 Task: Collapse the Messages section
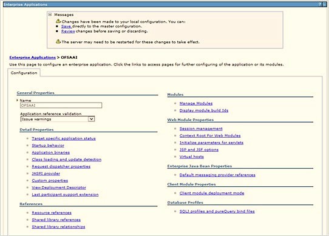coord(50,15)
